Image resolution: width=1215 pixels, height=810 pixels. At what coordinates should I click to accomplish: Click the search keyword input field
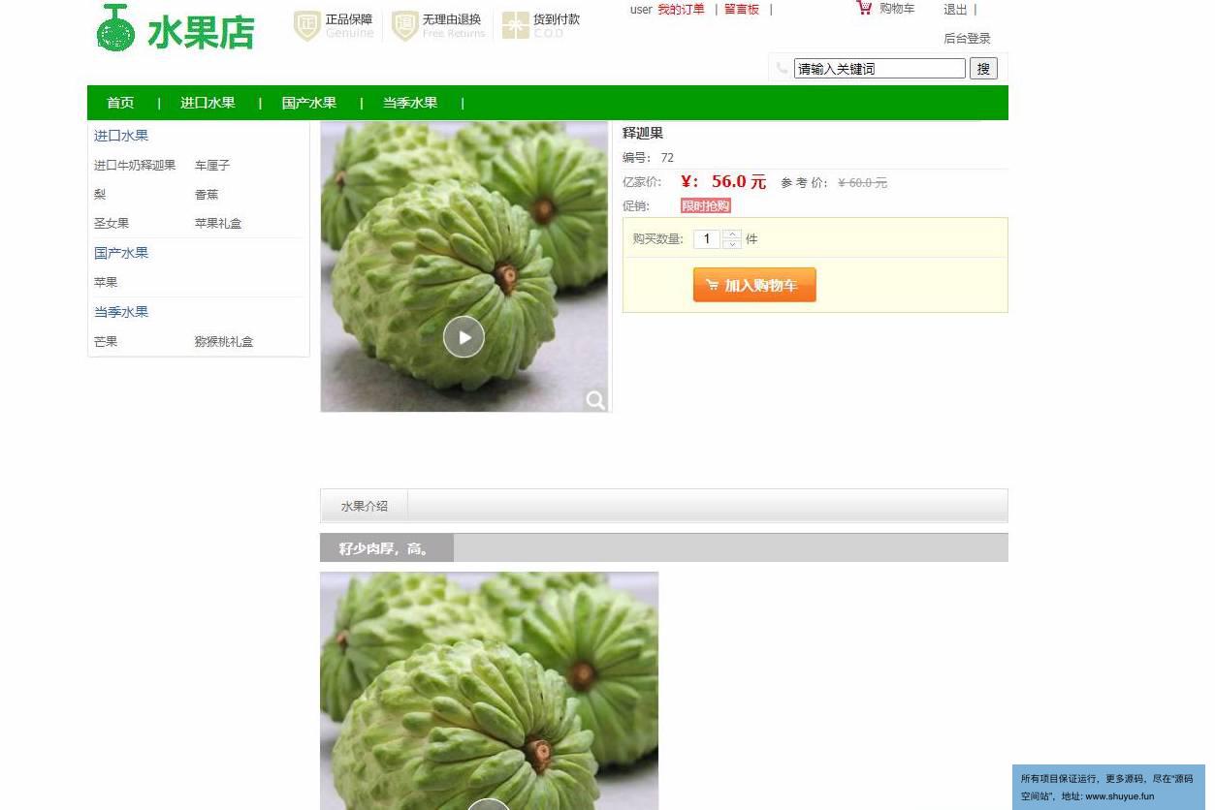point(879,68)
